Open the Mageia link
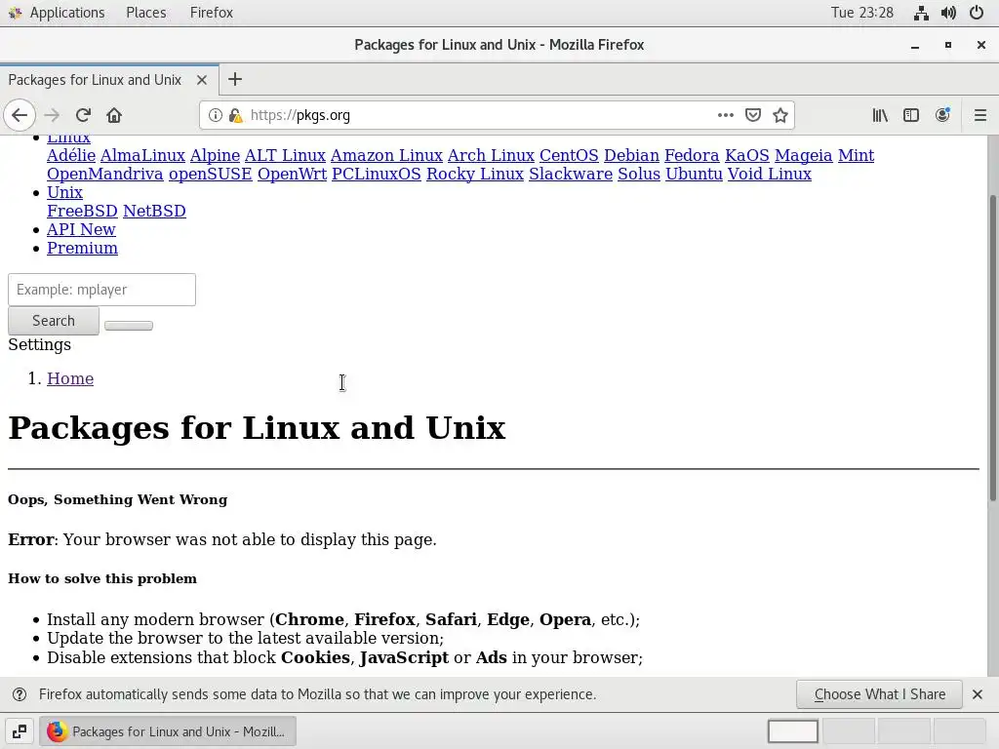The height and width of the screenshot is (749, 999). (x=804, y=155)
